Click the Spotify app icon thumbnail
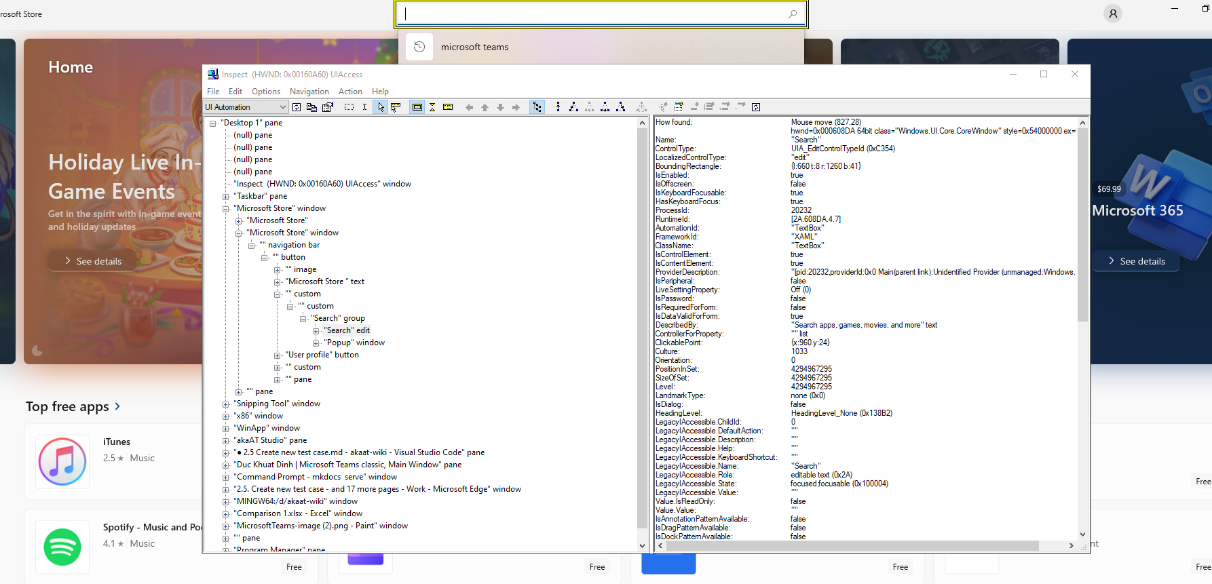Screen dimensions: 1212x584 (x=62, y=547)
